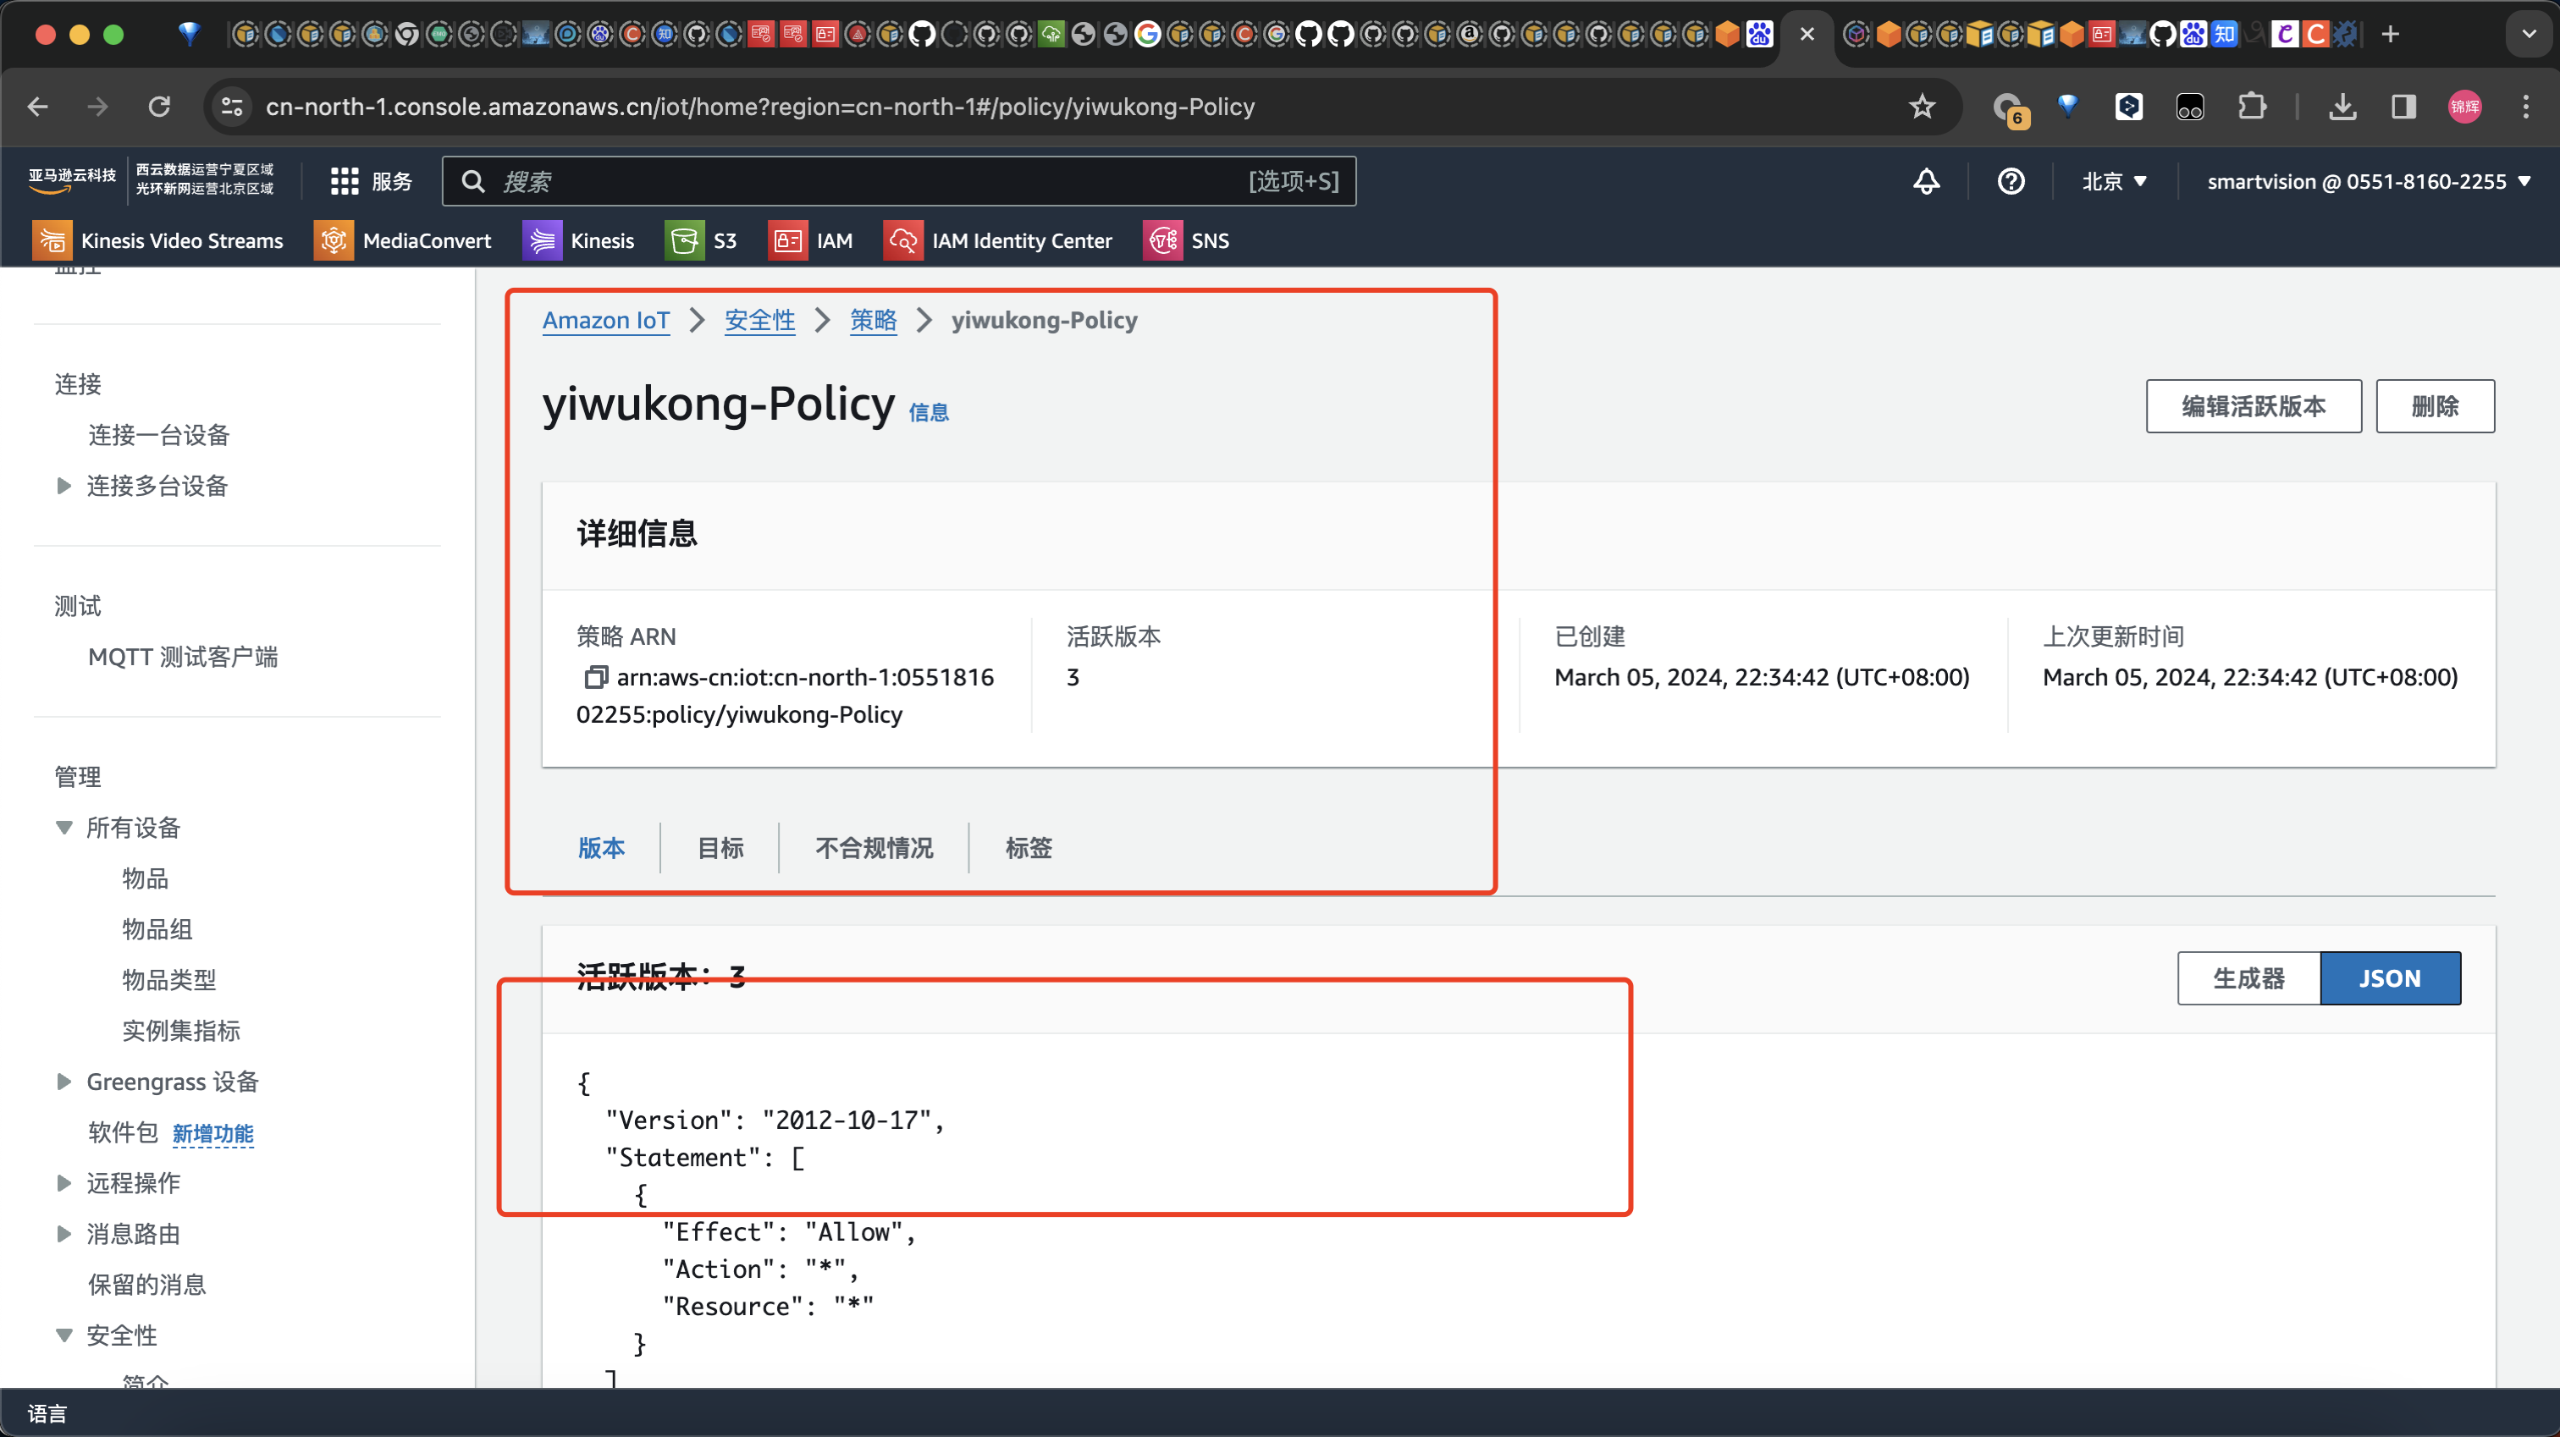Open the help question mark icon
Viewport: 2560px width, 1437px height.
2011,181
